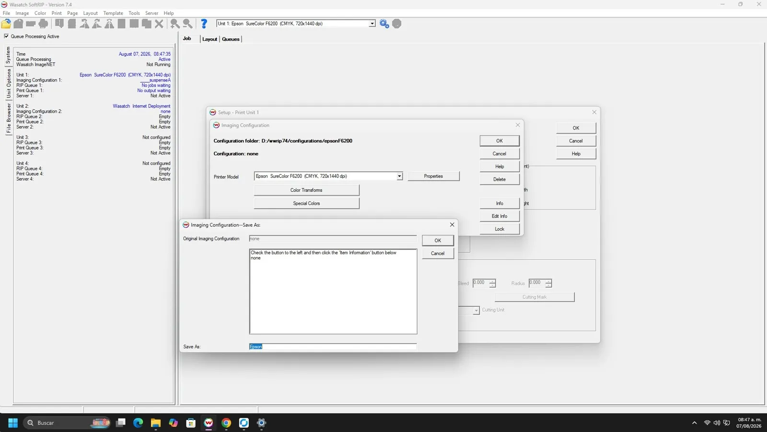The height and width of the screenshot is (432, 767).
Task: Click OK in the Imaging Configuration dialog
Action: click(500, 140)
